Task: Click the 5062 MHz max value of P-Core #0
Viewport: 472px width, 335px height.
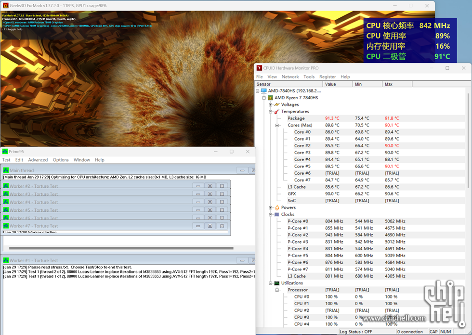Action: [395, 221]
